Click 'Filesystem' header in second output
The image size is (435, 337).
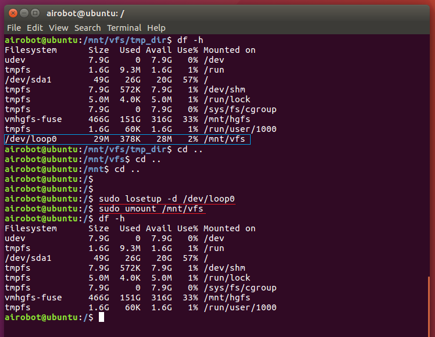pyautogui.click(x=31, y=228)
